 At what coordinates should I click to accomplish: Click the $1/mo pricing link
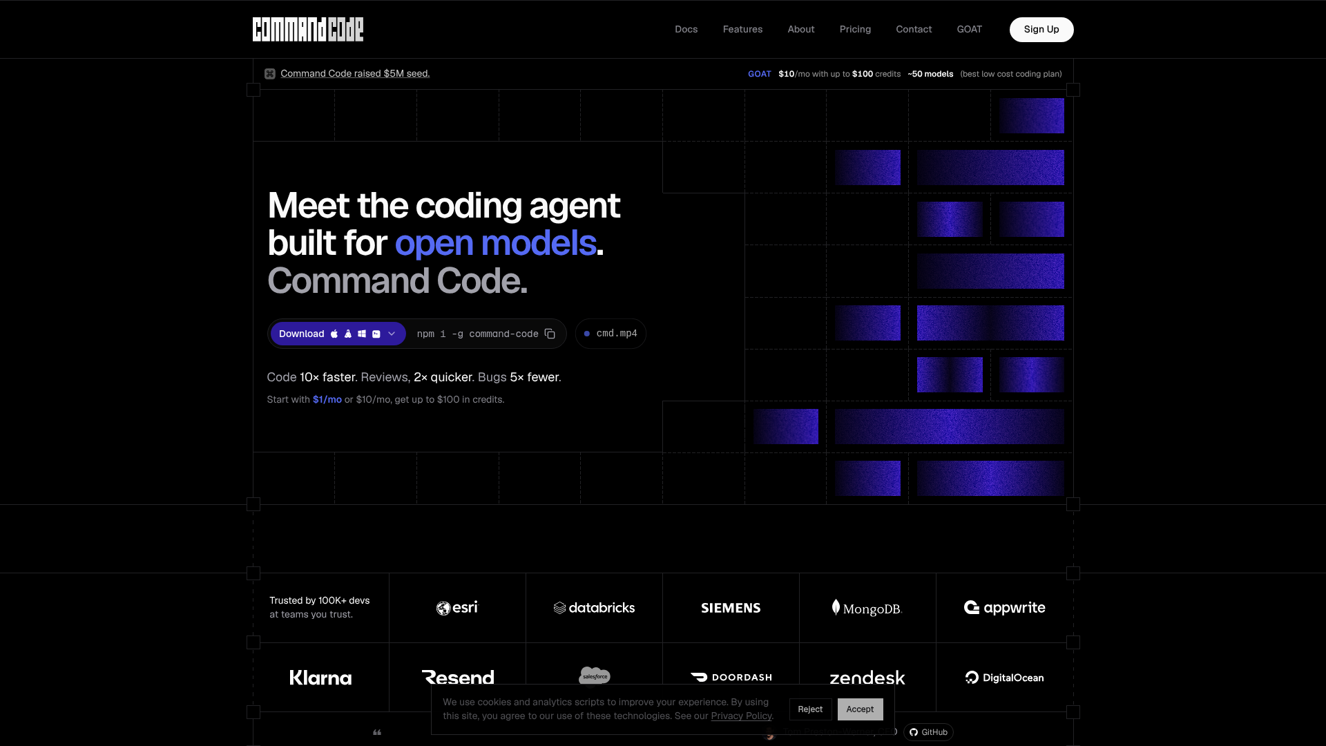tap(327, 399)
